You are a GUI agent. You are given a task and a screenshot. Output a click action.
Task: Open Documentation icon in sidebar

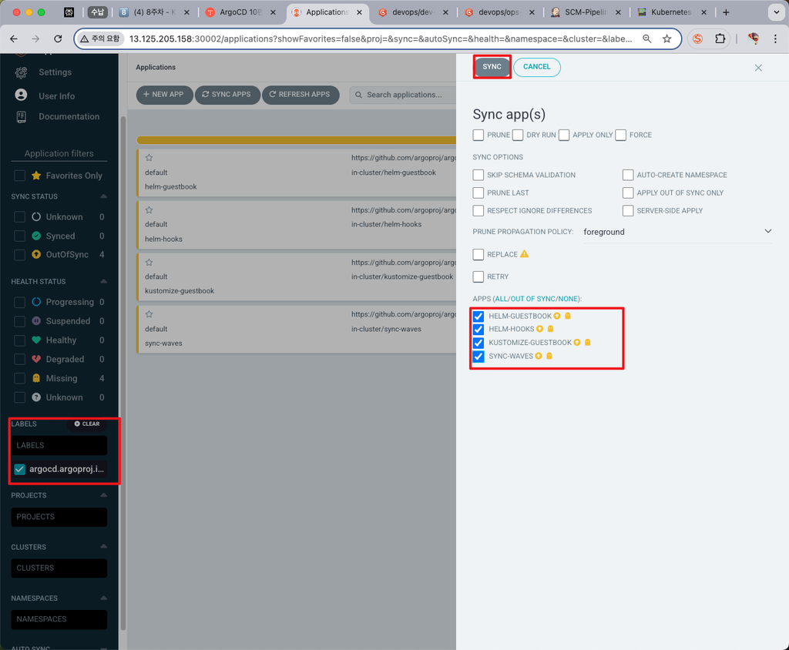point(21,117)
